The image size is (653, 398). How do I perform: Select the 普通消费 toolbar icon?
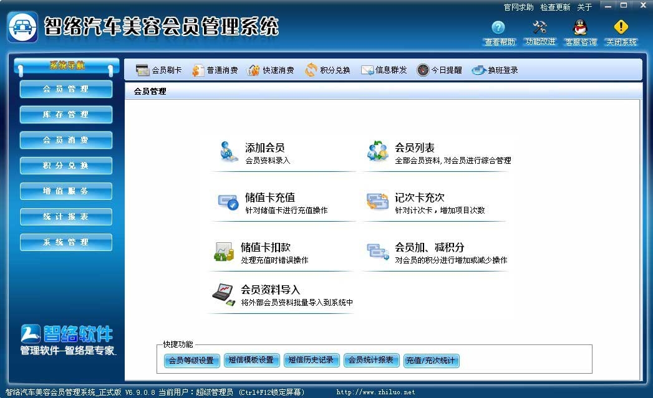(x=198, y=70)
